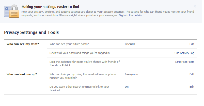204x106 pixels.
Task: Select the Friends audience value
Action: (x=130, y=44)
